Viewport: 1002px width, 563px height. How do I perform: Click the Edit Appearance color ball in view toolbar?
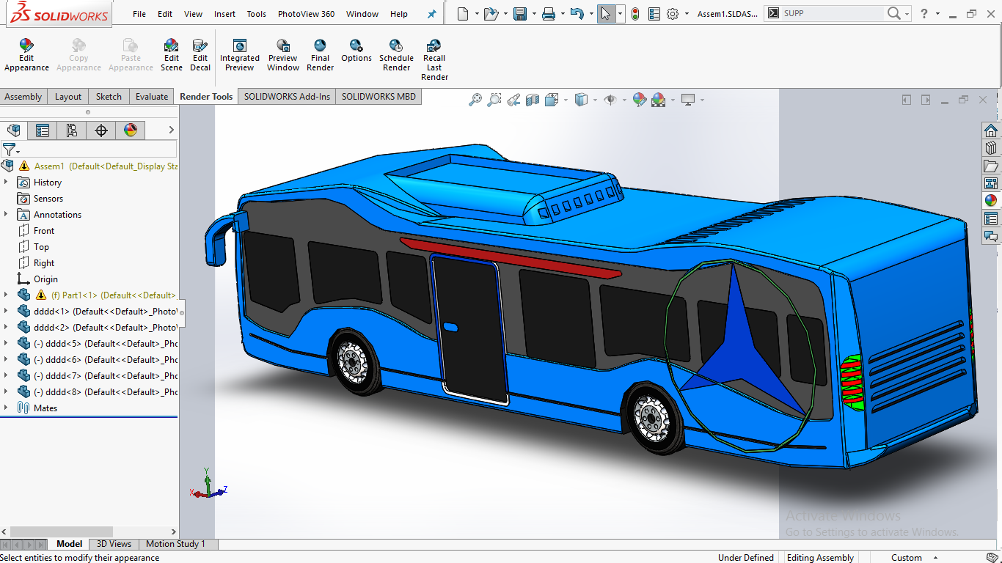[639, 100]
